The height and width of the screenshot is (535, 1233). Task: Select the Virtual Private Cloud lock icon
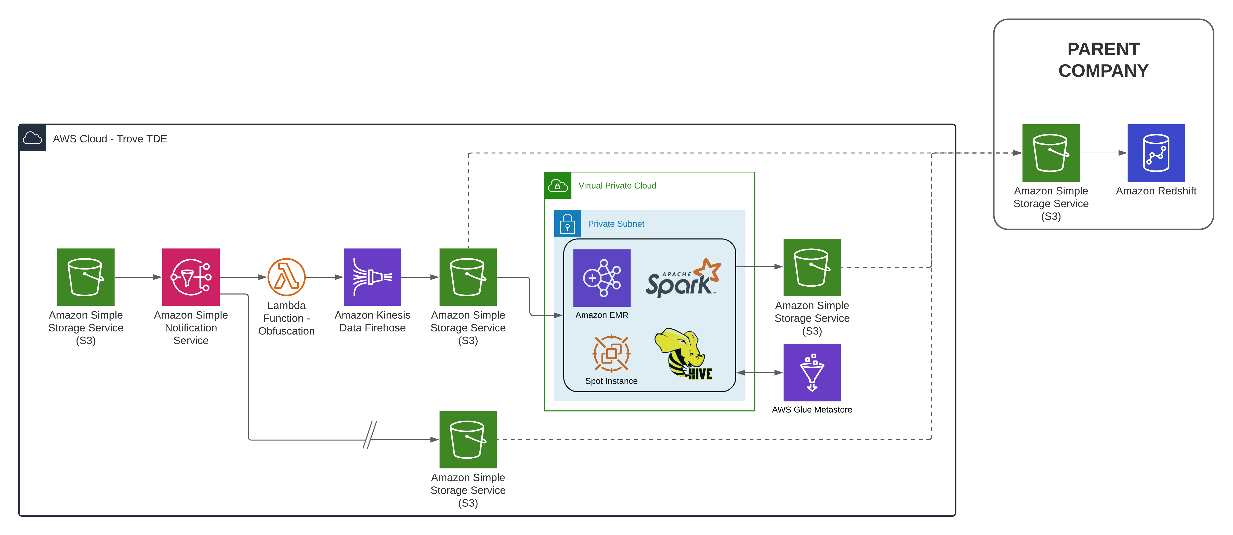[x=558, y=185]
